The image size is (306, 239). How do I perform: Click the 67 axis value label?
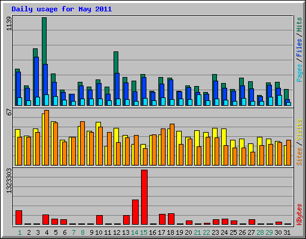tap(9, 112)
